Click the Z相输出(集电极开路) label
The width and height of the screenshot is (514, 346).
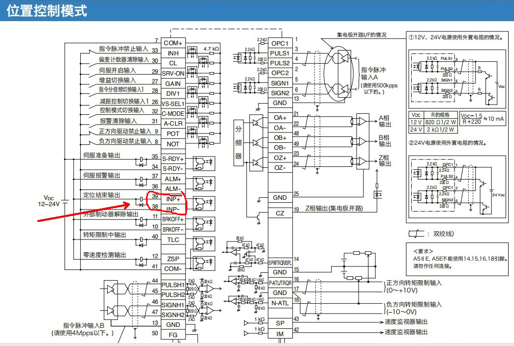point(333,209)
